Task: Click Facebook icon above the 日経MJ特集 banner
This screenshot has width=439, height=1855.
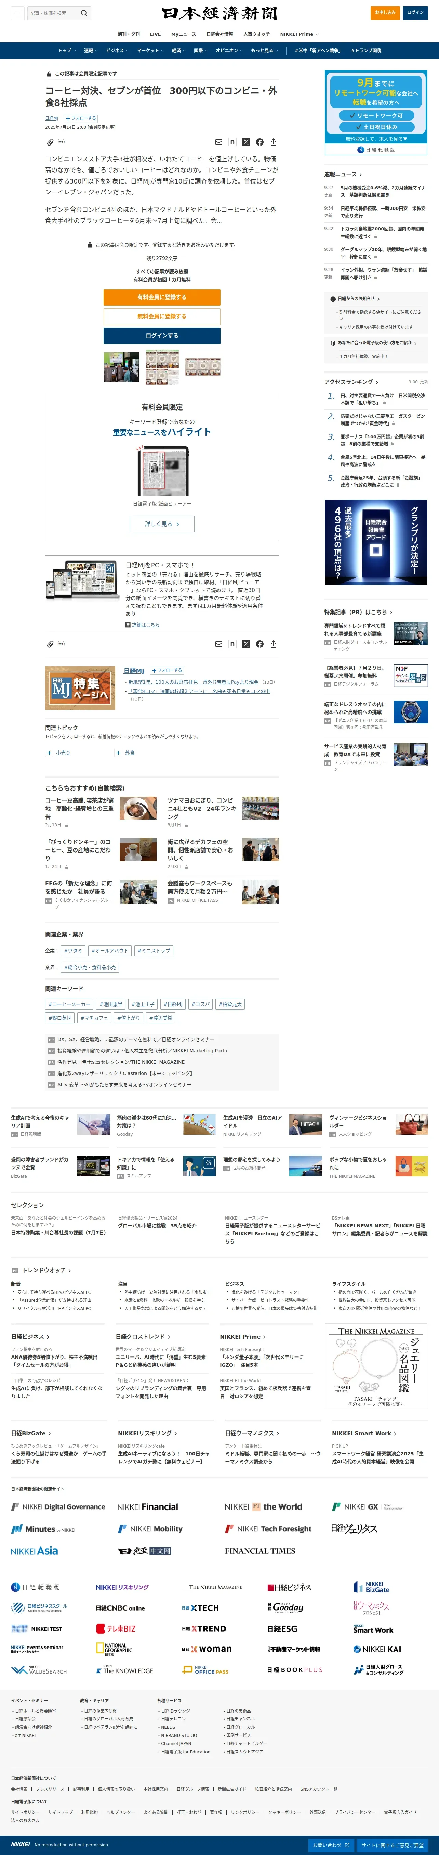Action: coord(260,644)
